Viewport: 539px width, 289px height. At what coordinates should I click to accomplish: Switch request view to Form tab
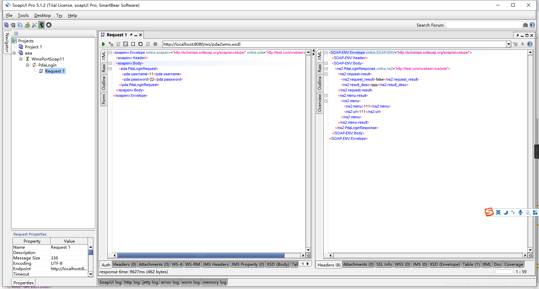coord(104,99)
